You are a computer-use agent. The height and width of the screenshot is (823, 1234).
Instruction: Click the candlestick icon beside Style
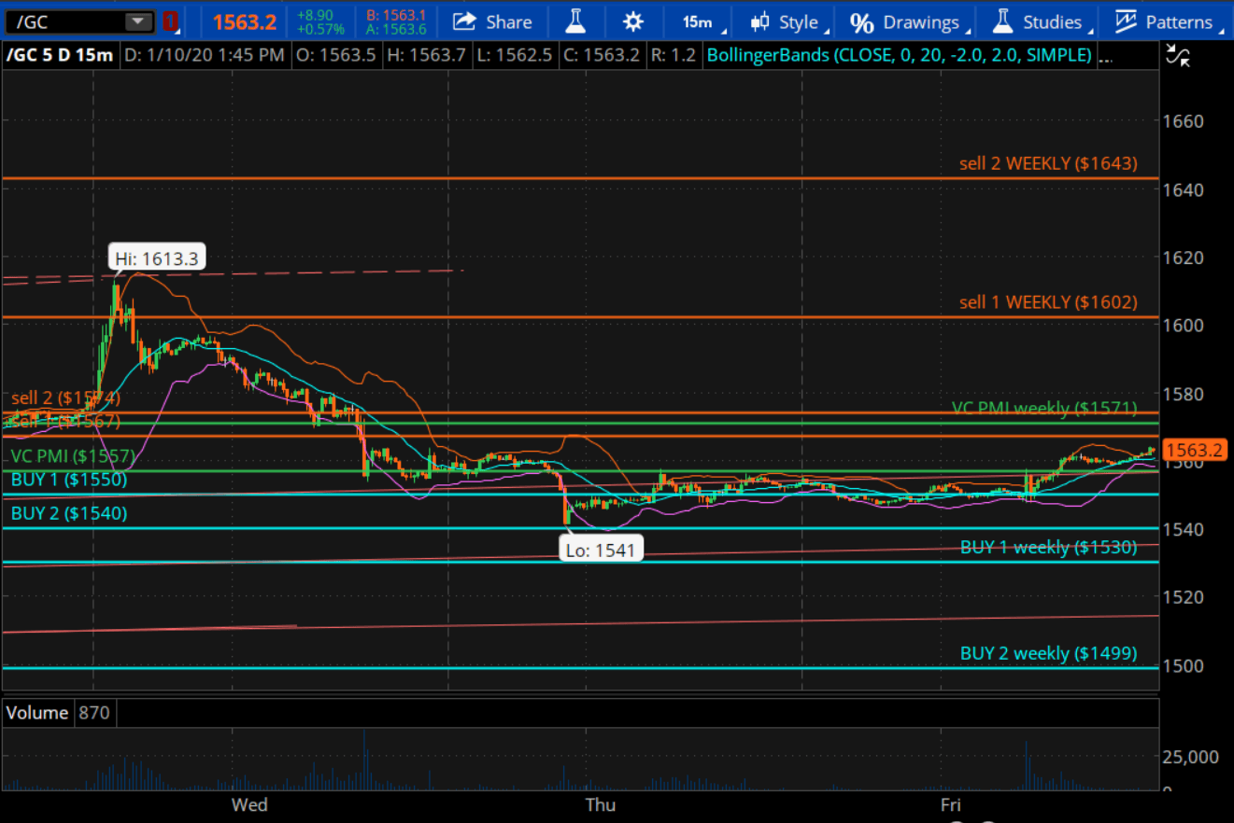coord(761,21)
